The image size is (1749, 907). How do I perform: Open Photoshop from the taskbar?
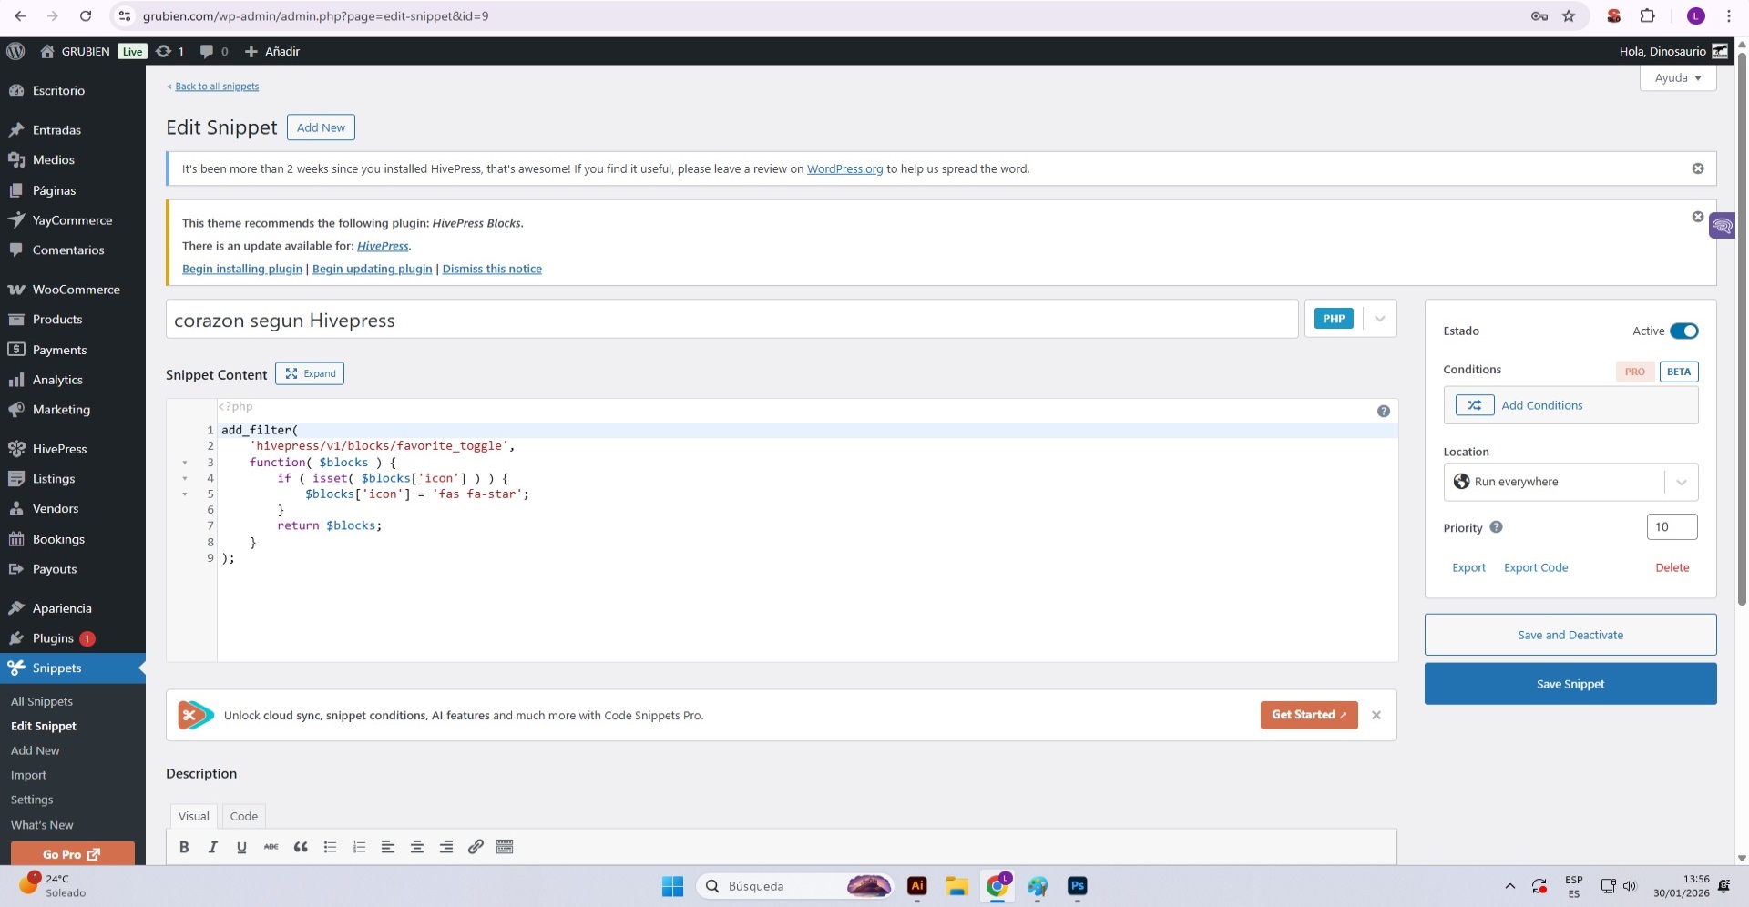click(1077, 886)
